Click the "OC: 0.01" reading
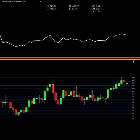The image size is (140, 140). (x=96, y=6)
